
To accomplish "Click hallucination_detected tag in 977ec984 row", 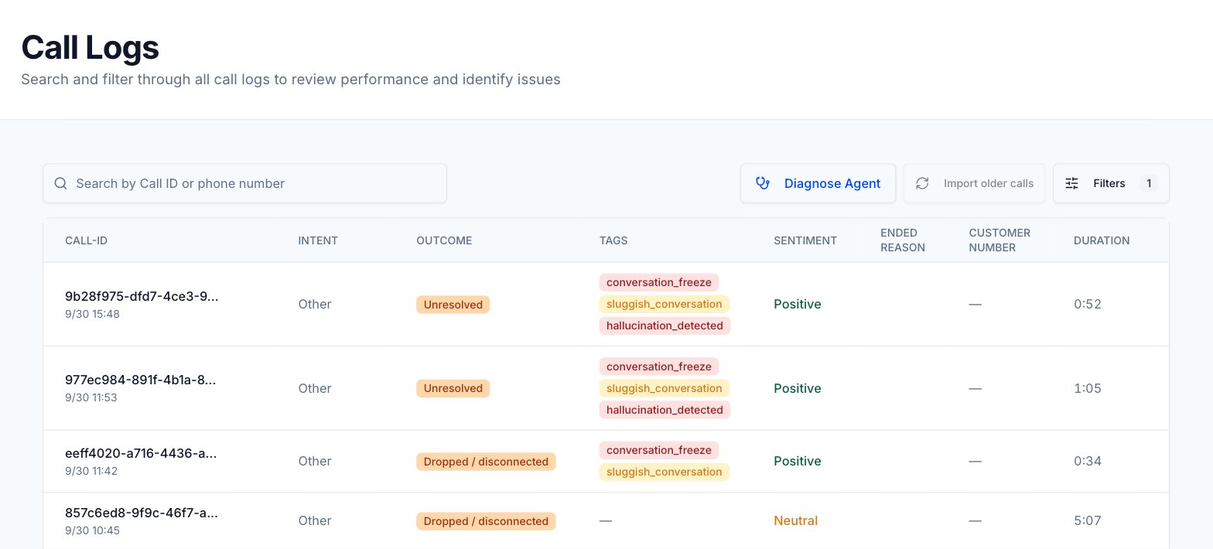I will pos(665,410).
